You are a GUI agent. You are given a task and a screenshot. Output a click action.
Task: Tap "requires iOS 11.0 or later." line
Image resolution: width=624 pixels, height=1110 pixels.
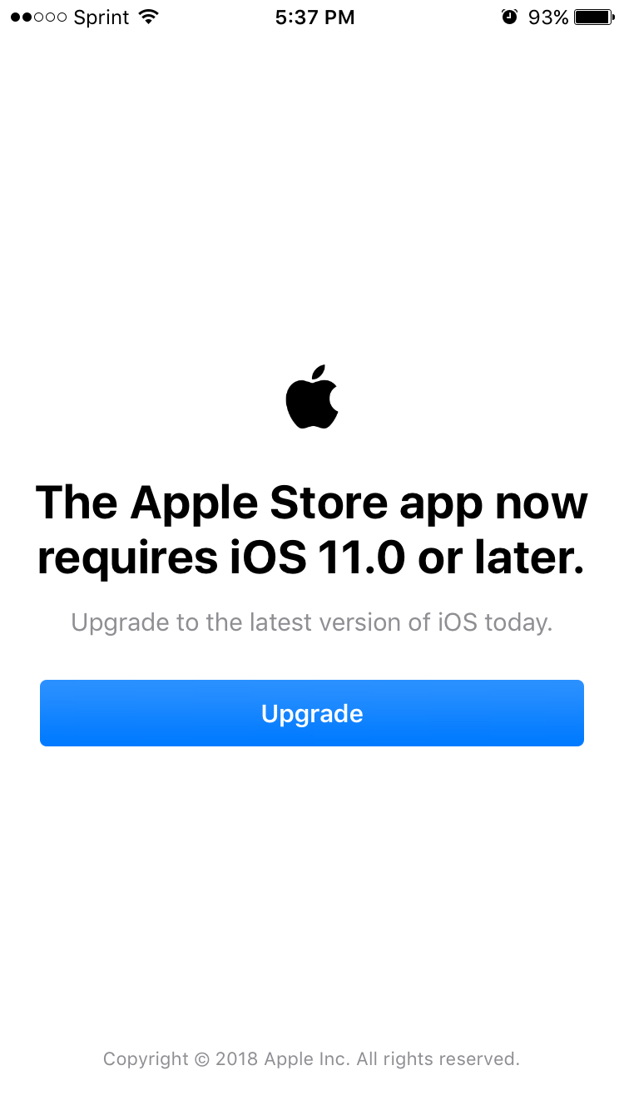click(311, 557)
